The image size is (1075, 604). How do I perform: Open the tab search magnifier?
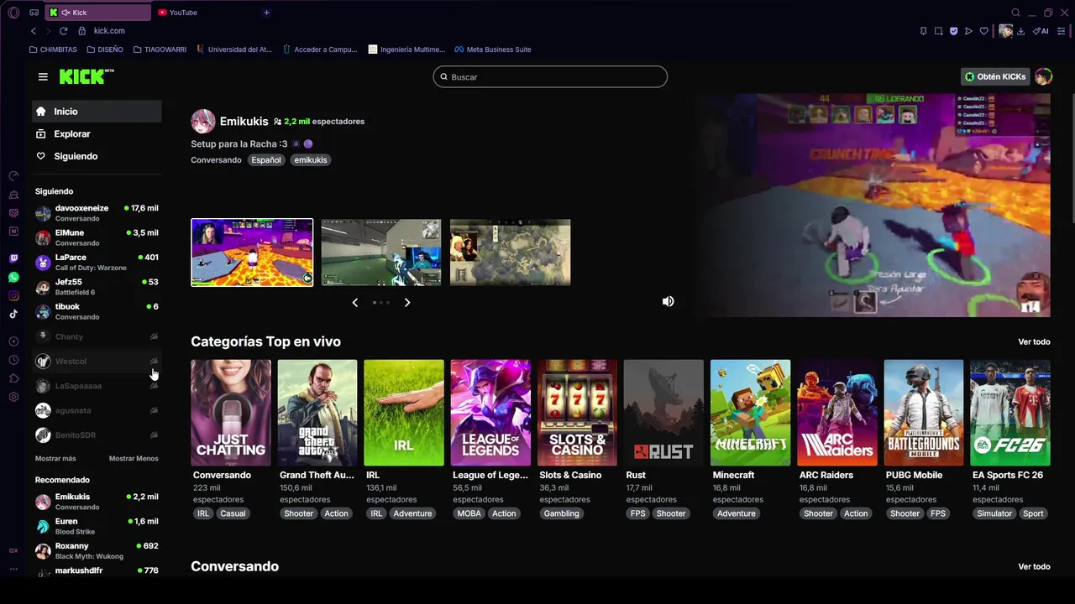[x=1015, y=13]
